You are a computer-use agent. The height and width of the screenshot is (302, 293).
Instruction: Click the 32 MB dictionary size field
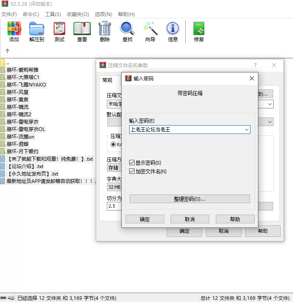point(114,187)
